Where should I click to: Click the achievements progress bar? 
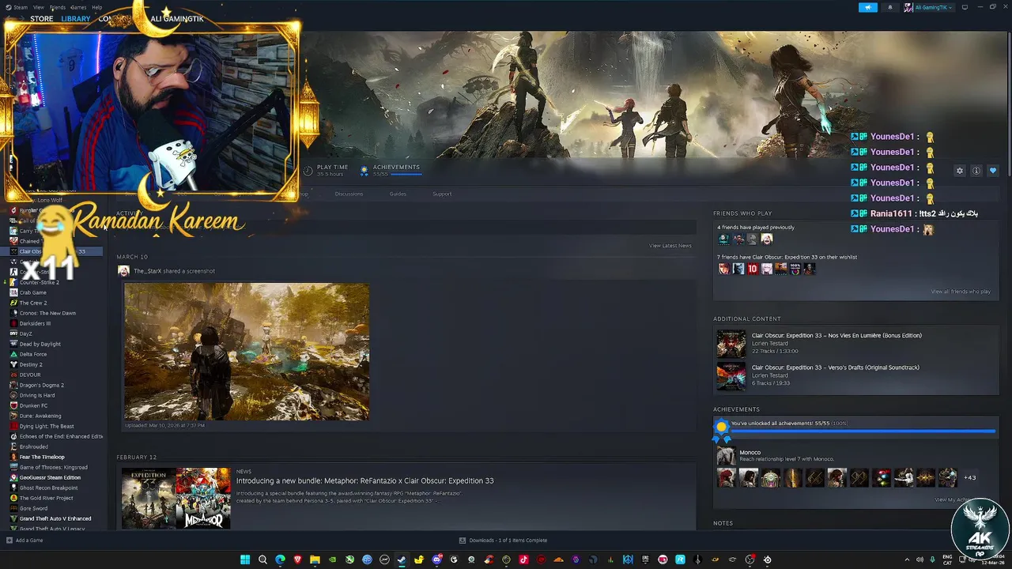pyautogui.click(x=863, y=431)
